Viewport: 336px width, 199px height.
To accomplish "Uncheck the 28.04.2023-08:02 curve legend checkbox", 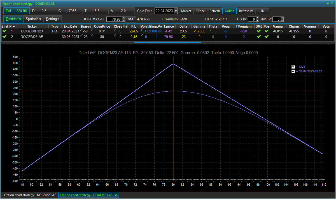I will coord(293,71).
